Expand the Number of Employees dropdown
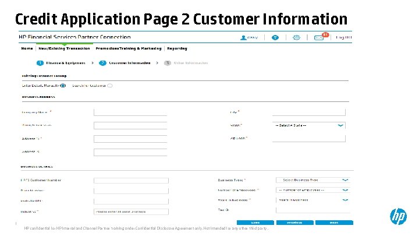The width and height of the screenshot is (419, 236). [x=313, y=190]
